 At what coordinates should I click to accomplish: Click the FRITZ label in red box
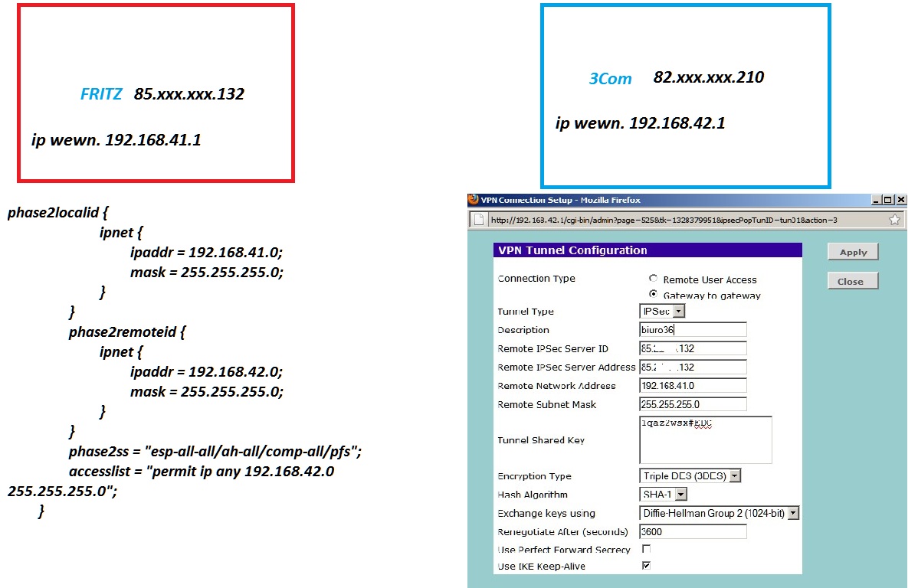[x=100, y=93]
